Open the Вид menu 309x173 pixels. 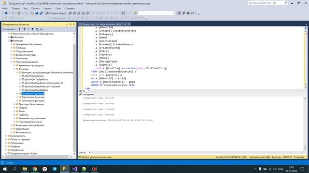coord(26,9)
